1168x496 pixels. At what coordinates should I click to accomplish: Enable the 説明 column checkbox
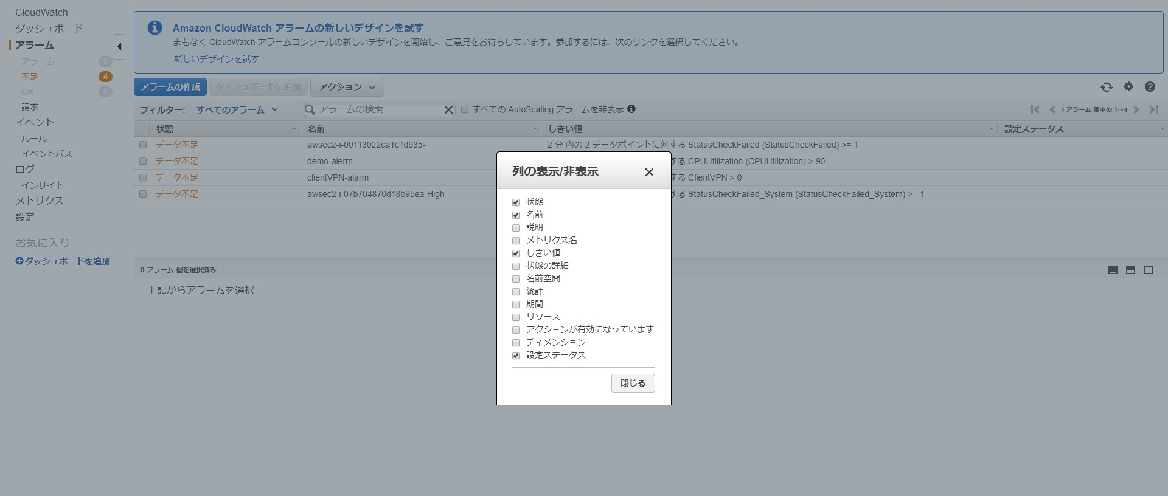516,228
